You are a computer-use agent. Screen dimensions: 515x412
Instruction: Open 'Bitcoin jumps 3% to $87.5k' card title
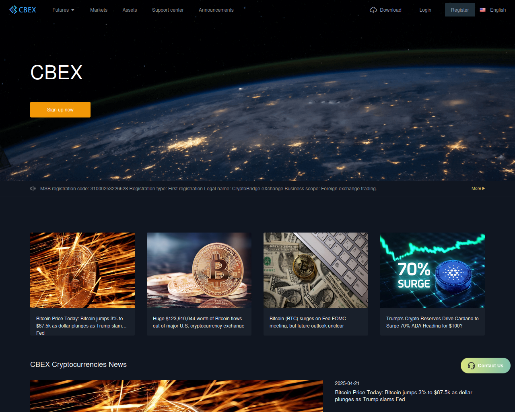[x=81, y=325]
